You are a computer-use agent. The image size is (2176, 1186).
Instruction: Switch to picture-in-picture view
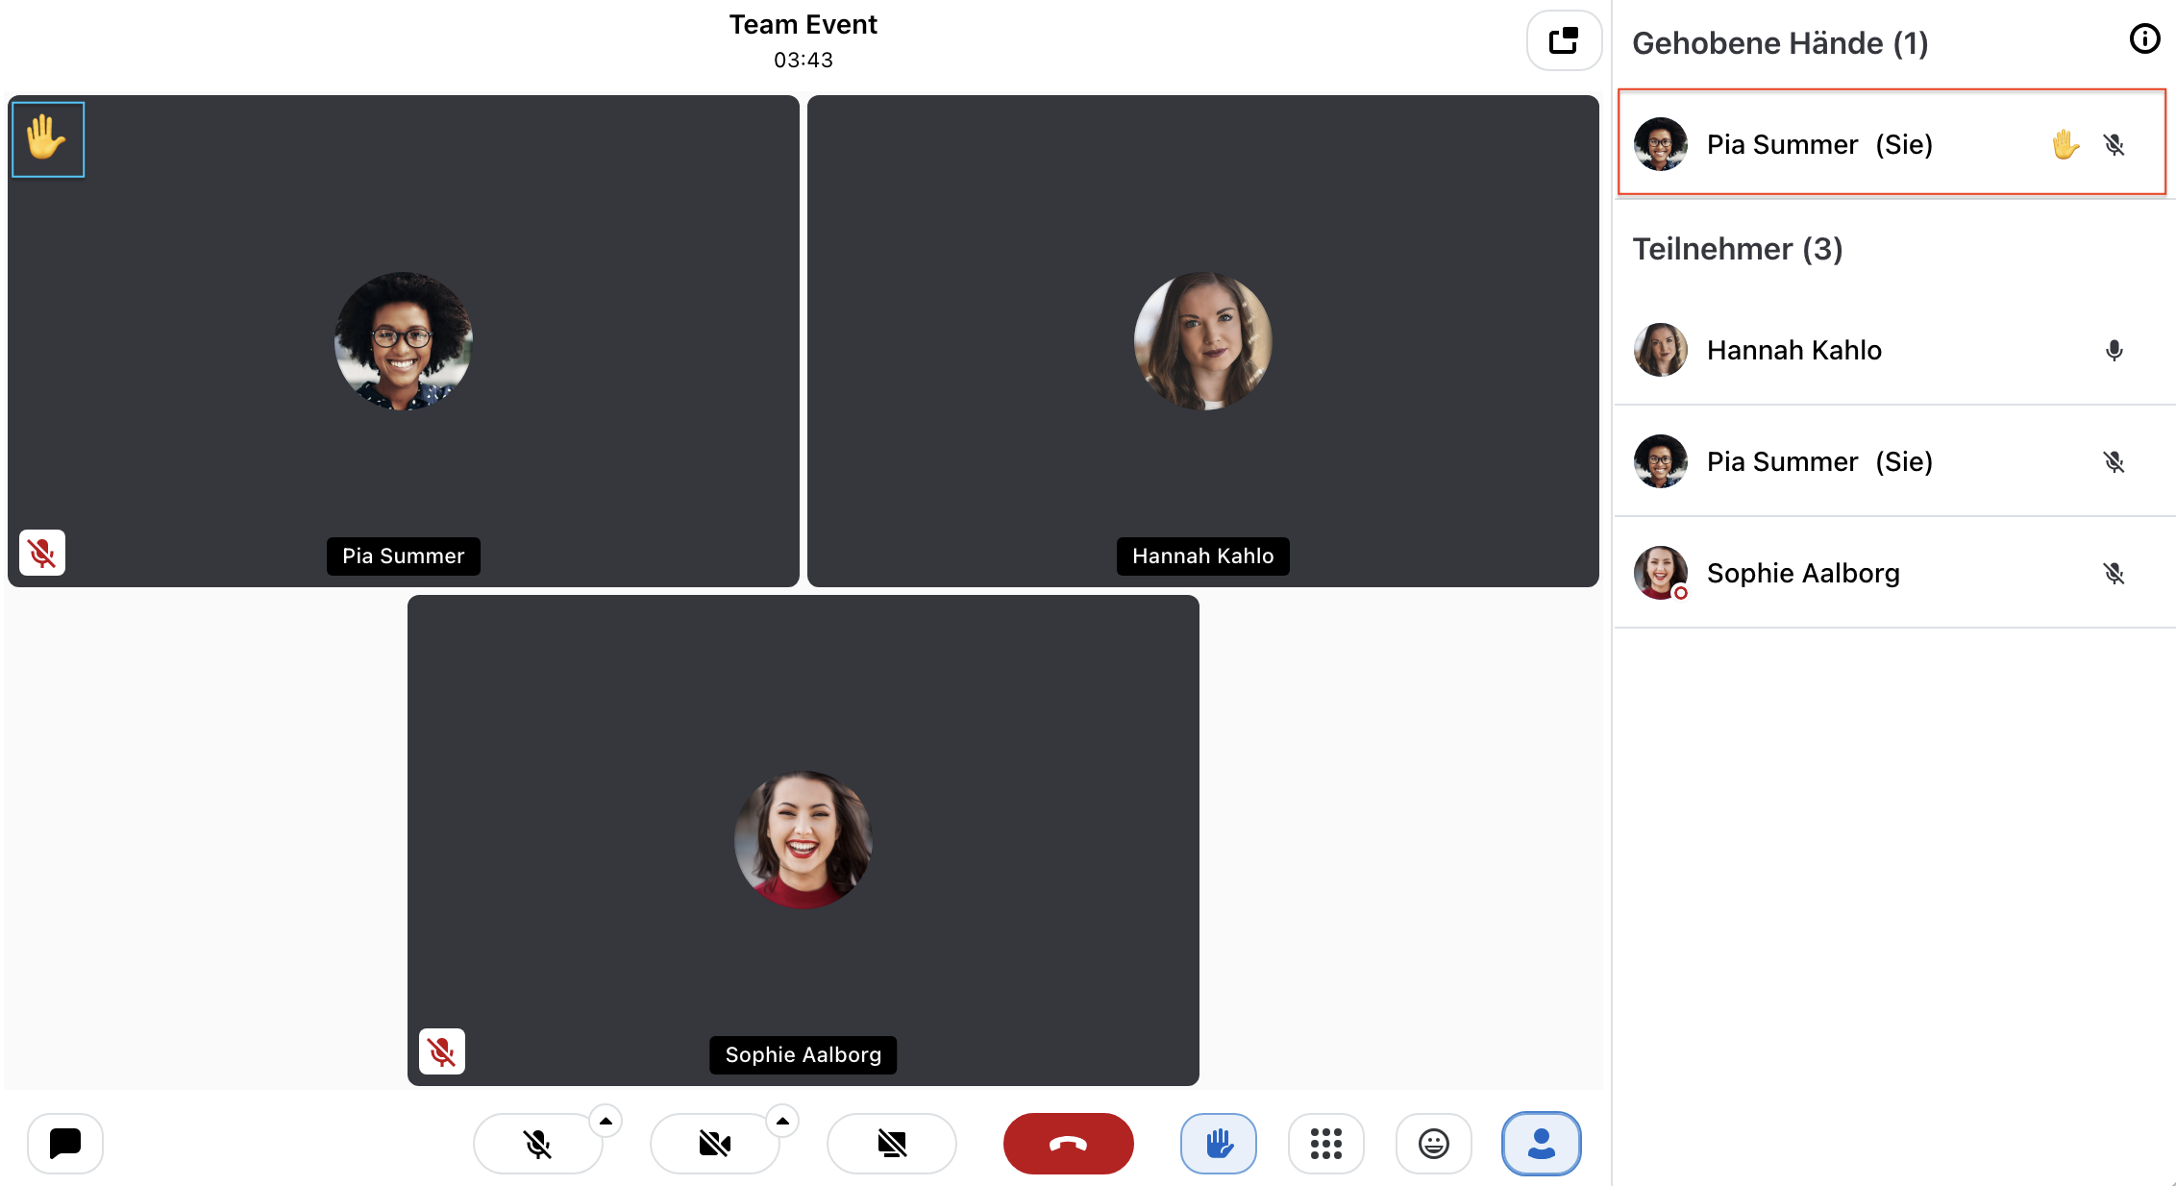(1564, 40)
